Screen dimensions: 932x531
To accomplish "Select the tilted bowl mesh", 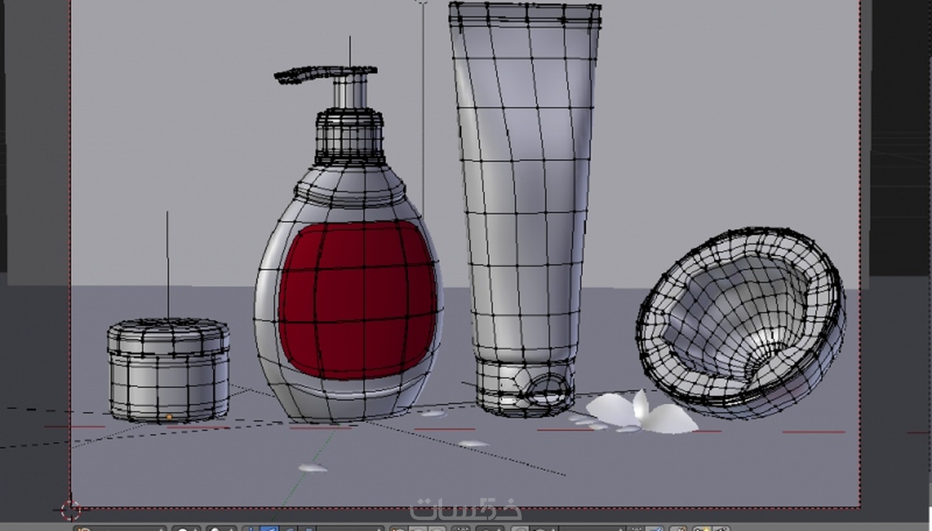I will coord(741,323).
